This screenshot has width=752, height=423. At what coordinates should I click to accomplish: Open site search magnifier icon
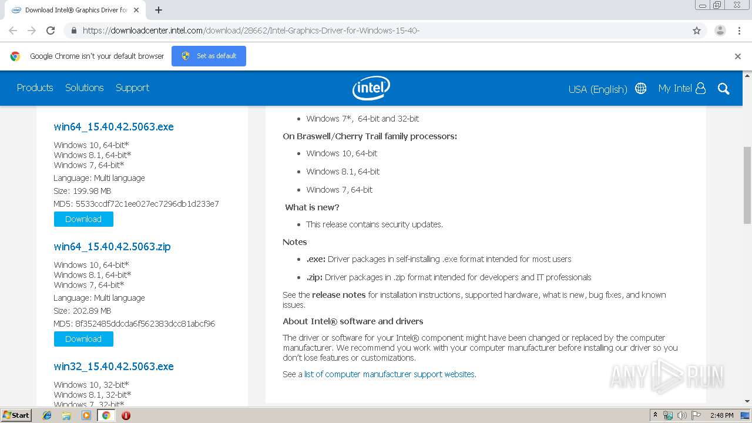click(x=723, y=89)
